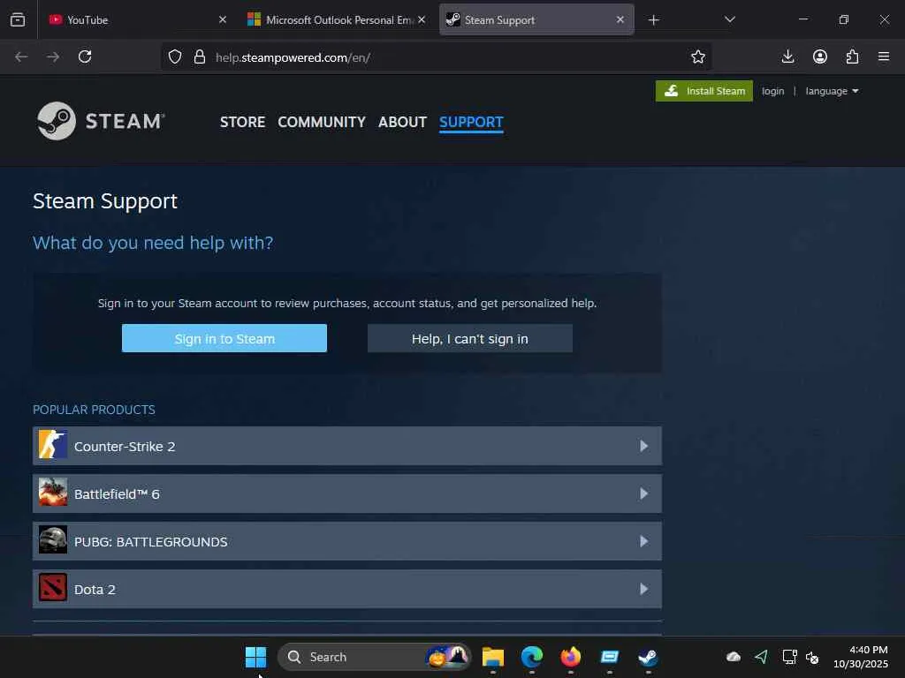Image resolution: width=905 pixels, height=678 pixels.
Task: Open File Explorer from the taskbar
Action: pos(493,657)
